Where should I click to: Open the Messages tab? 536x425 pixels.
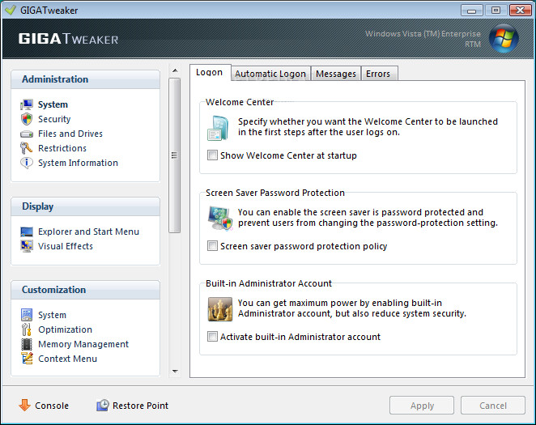tap(336, 74)
